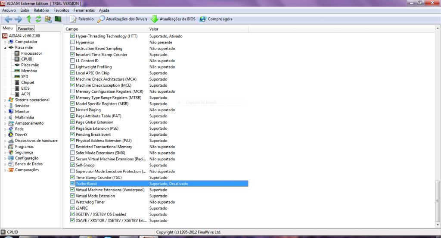This screenshot has width=441, height=238.
Task: Click the Configuração icon
Action: (11, 158)
